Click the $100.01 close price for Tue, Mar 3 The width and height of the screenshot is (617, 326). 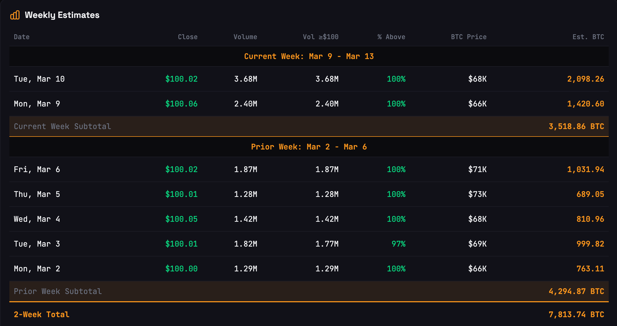[182, 244]
